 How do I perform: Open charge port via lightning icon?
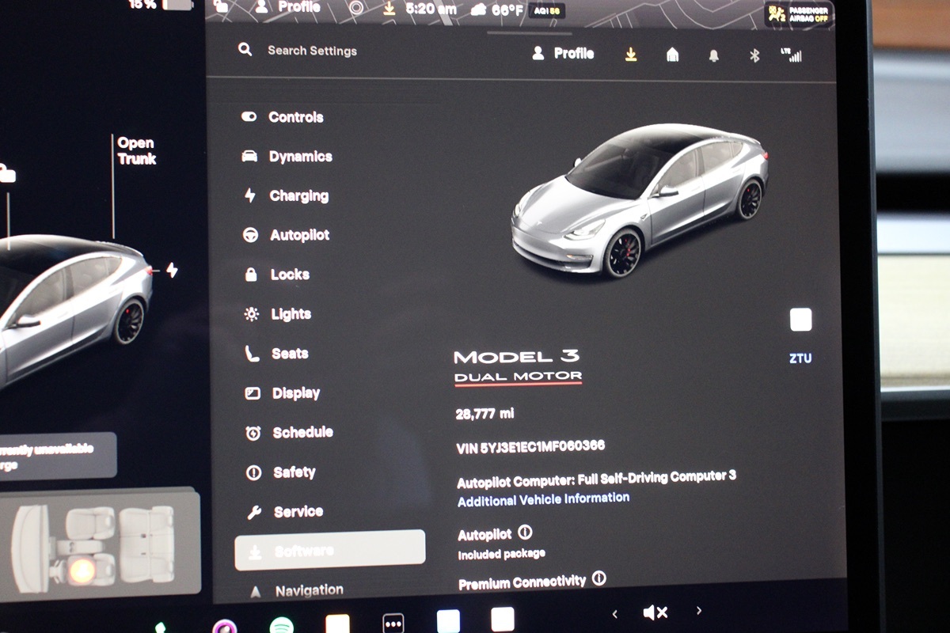click(x=172, y=271)
